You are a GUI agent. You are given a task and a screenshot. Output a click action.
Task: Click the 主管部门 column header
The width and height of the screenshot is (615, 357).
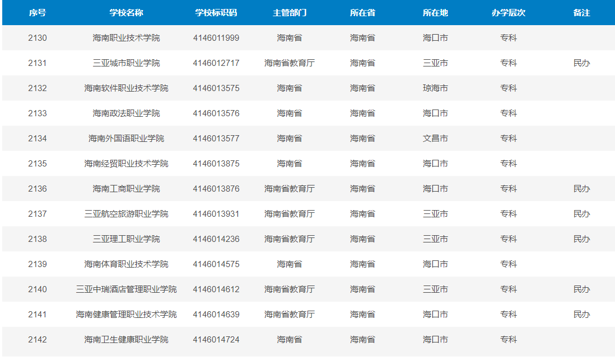(x=290, y=12)
